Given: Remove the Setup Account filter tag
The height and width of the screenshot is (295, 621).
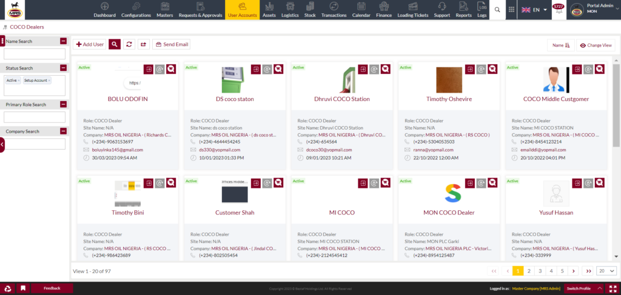Looking at the screenshot, I should coord(49,81).
